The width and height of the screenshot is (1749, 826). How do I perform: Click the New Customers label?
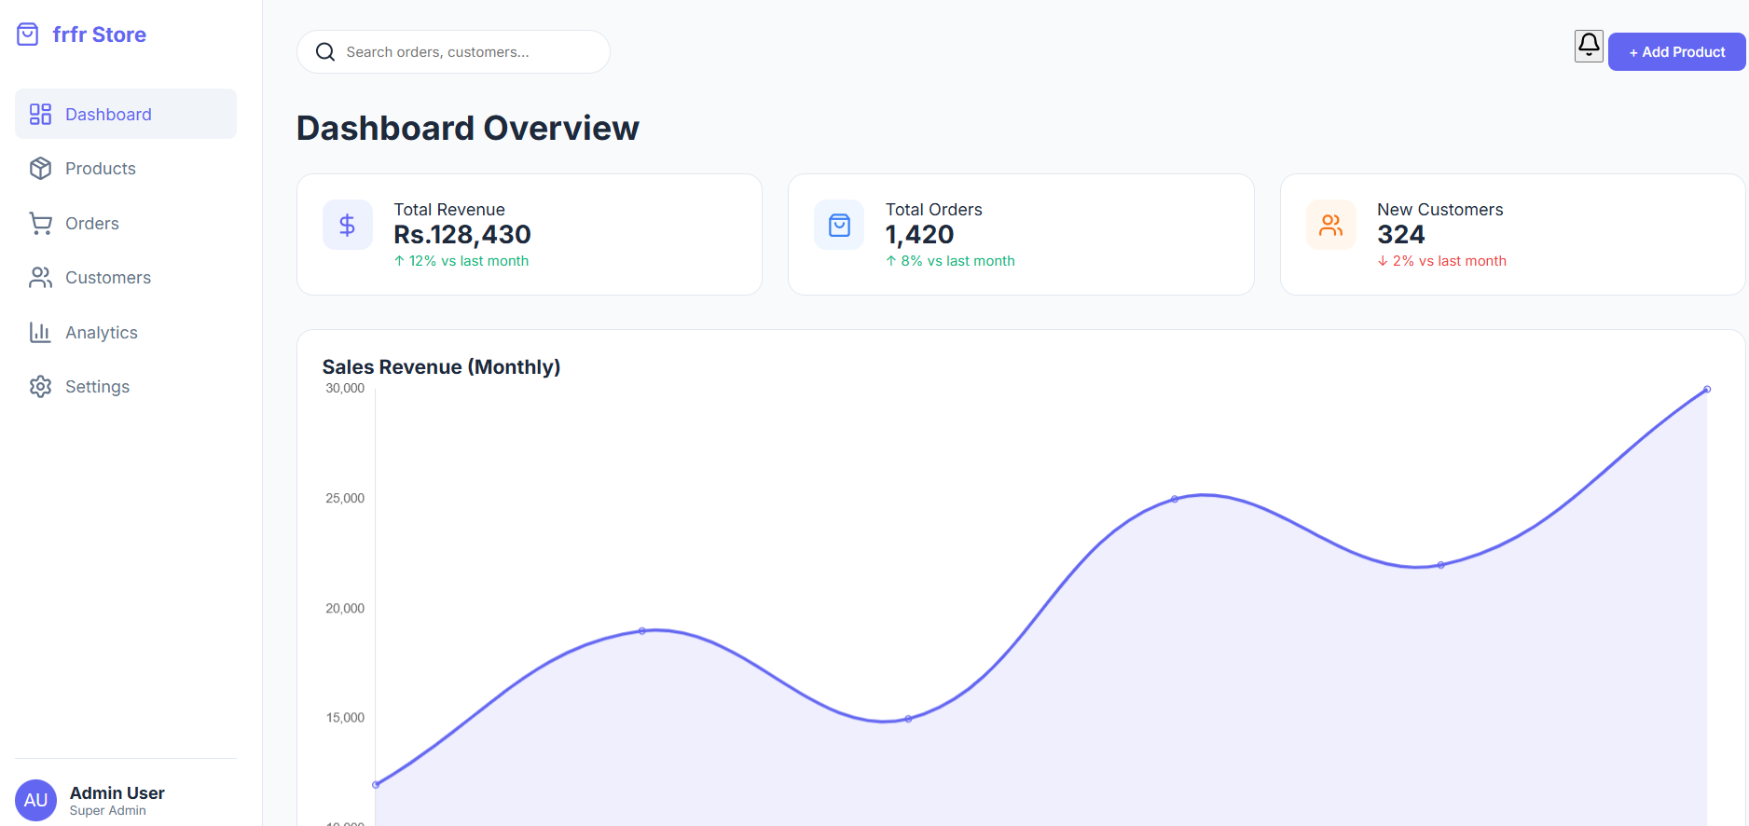1440,210
